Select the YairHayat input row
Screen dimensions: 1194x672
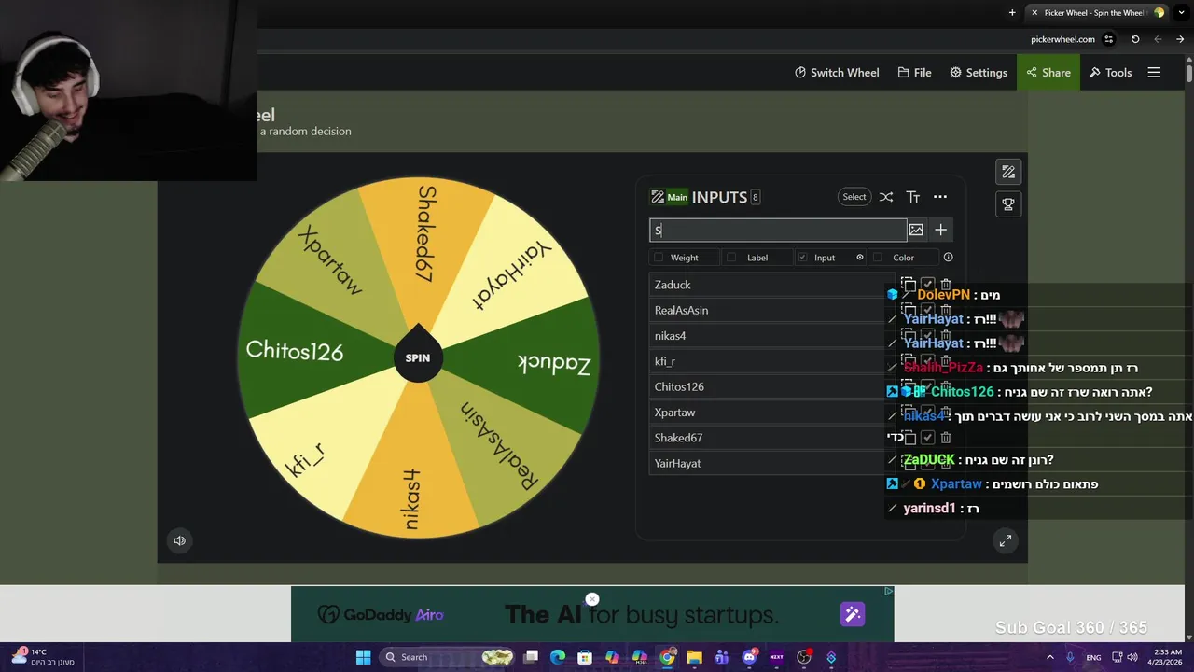(771, 463)
